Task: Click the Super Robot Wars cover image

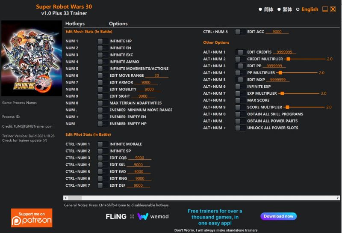Action: click(32, 58)
